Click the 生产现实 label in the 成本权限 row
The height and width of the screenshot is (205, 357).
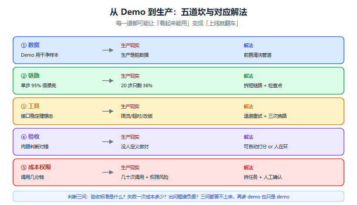tap(130, 167)
